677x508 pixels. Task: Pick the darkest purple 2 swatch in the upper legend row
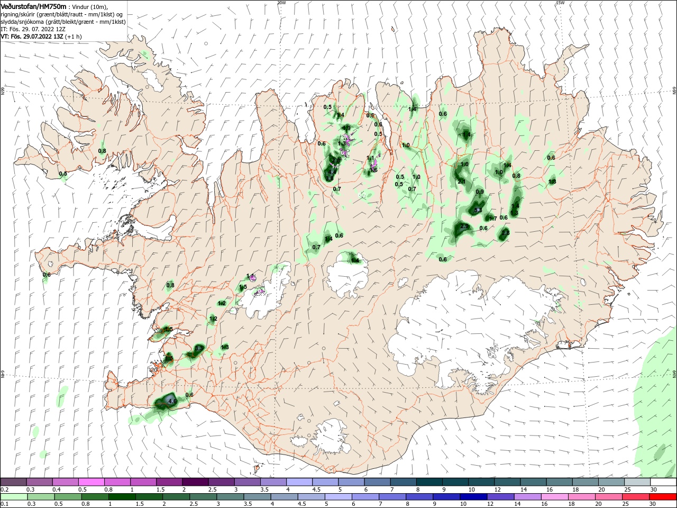tap(195, 482)
